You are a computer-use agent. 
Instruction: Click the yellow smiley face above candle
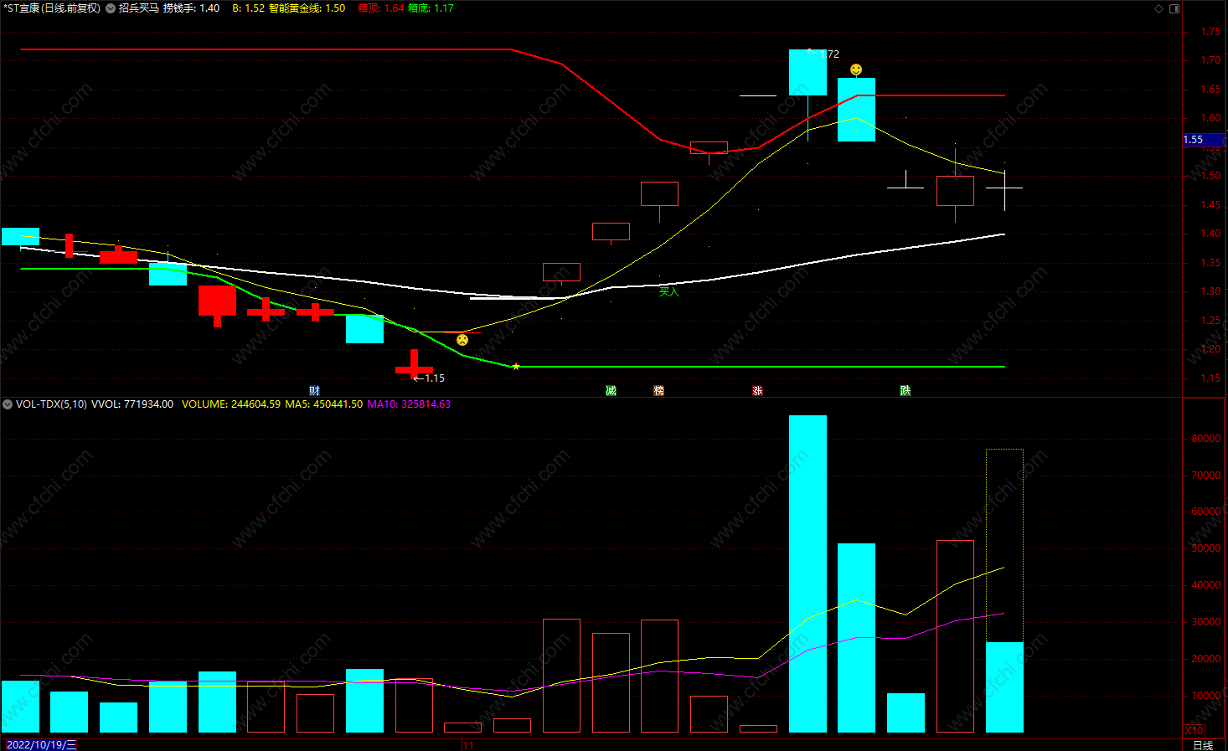click(x=856, y=69)
